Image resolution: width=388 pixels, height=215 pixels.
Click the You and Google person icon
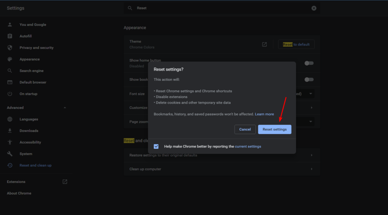tap(10, 25)
